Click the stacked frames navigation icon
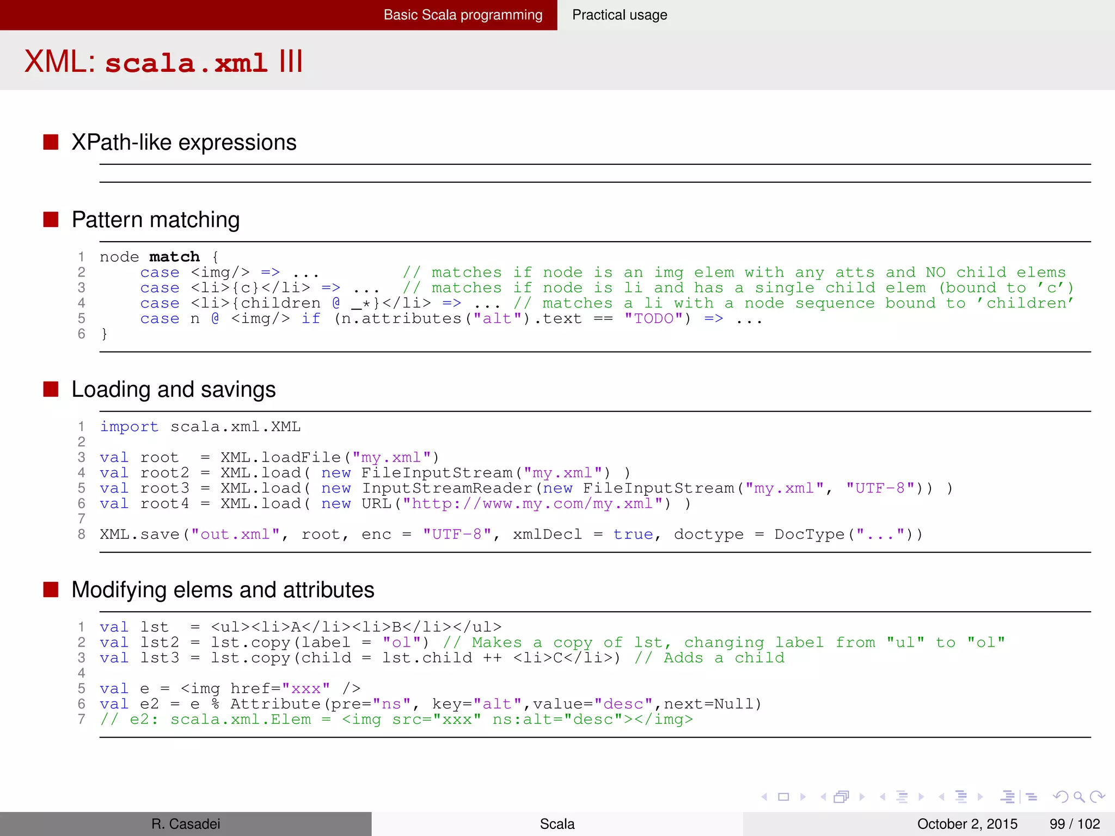 842,797
